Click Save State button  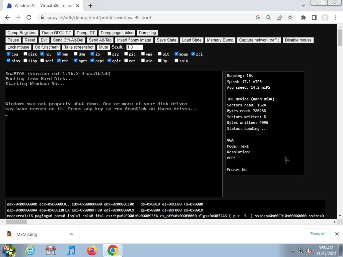tap(166, 40)
